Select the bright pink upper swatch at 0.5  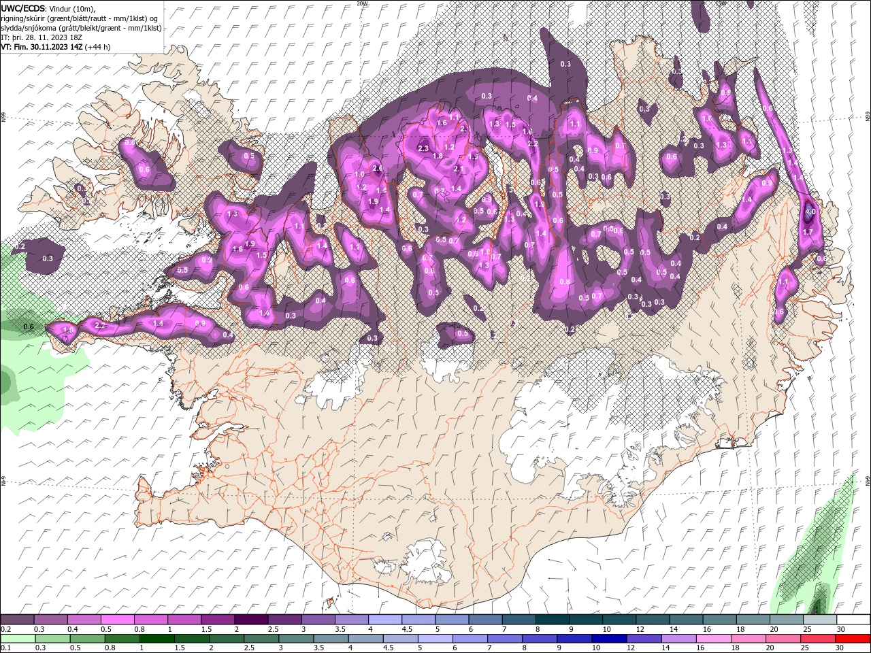pos(117,620)
